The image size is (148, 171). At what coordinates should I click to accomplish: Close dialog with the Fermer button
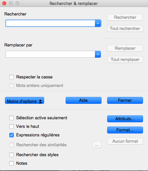125,100
